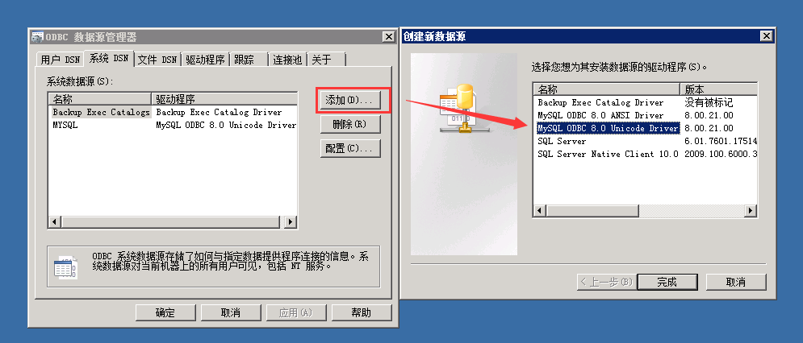
Task: Click right scroll arrow in system data sources list
Action: [x=291, y=222]
